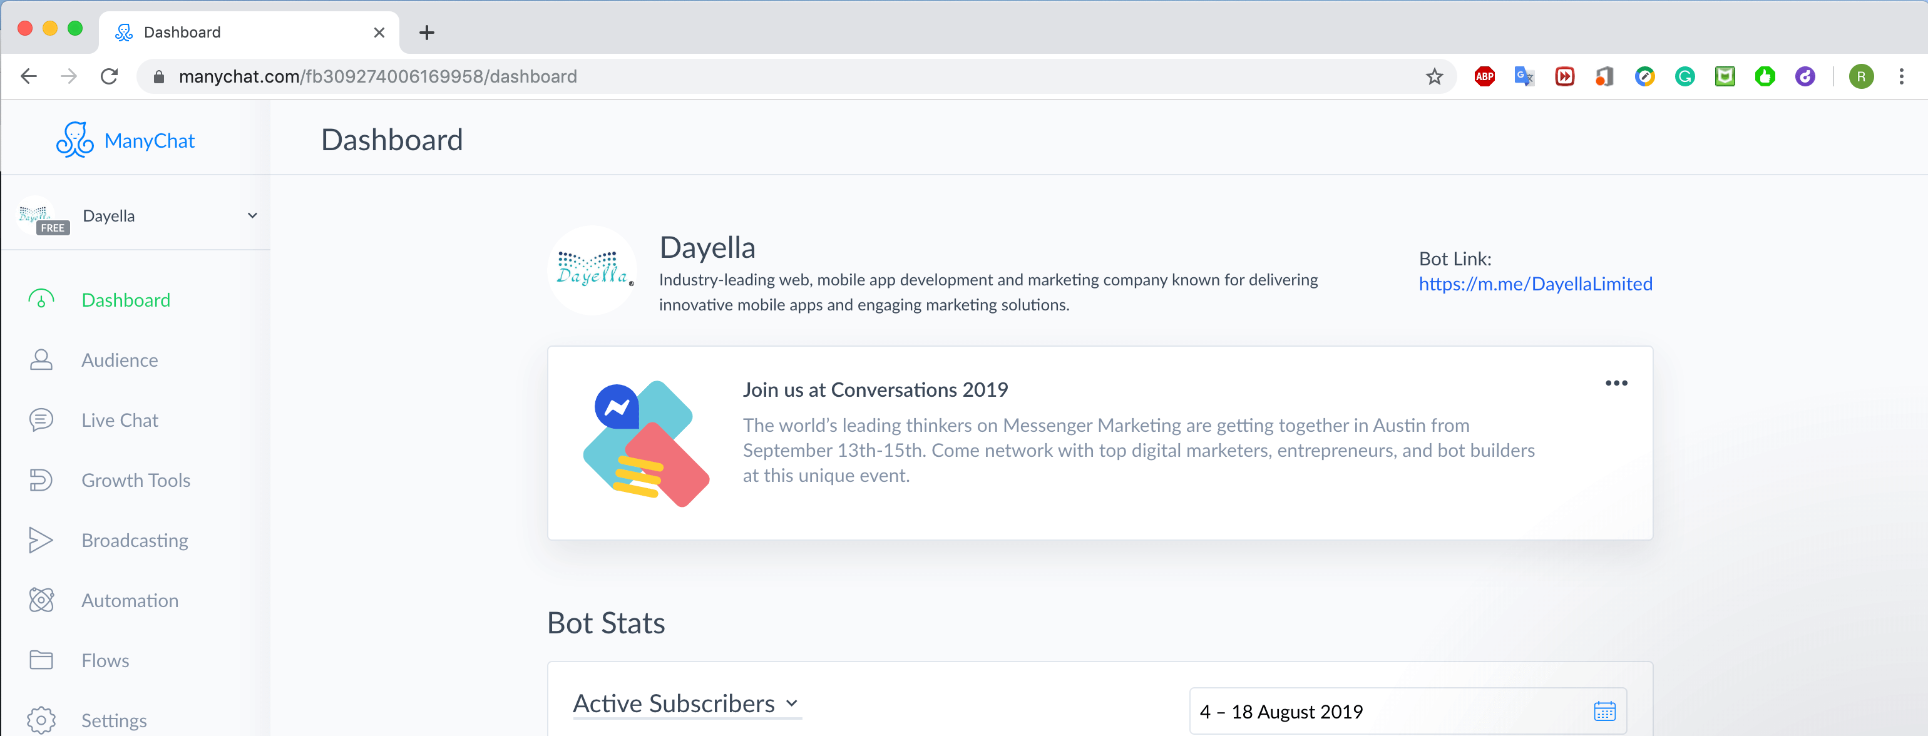Click the Automation atom icon
This screenshot has width=1928, height=736.
41,600
